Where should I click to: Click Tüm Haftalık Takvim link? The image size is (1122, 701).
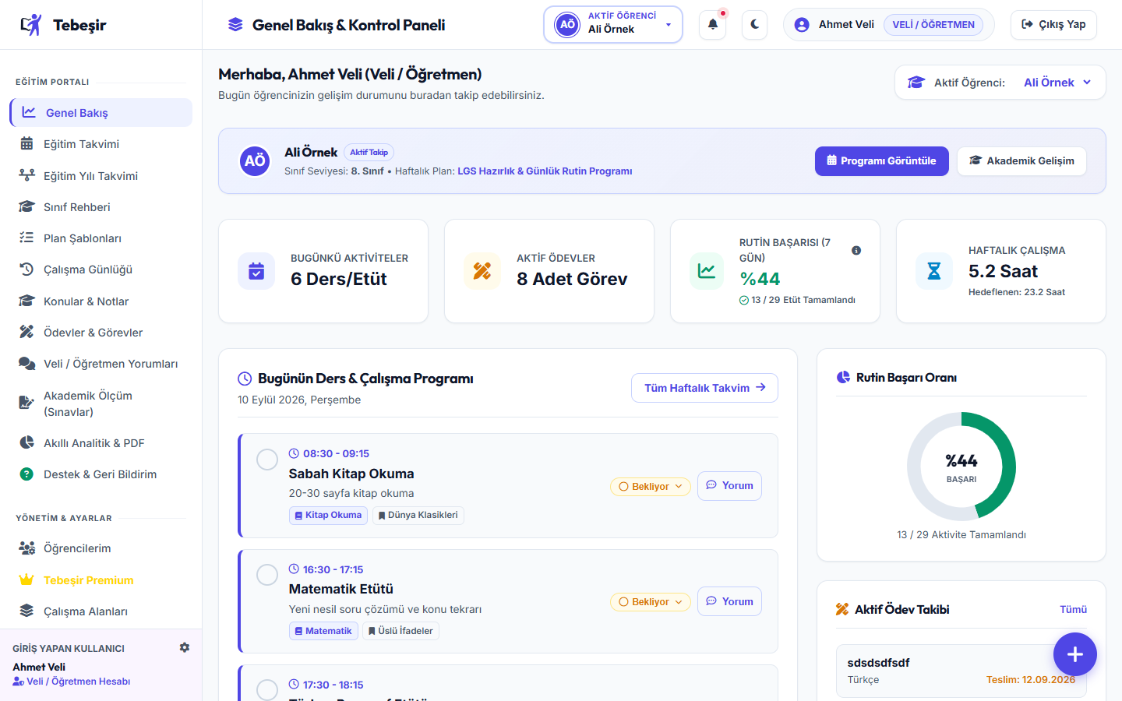point(704,388)
